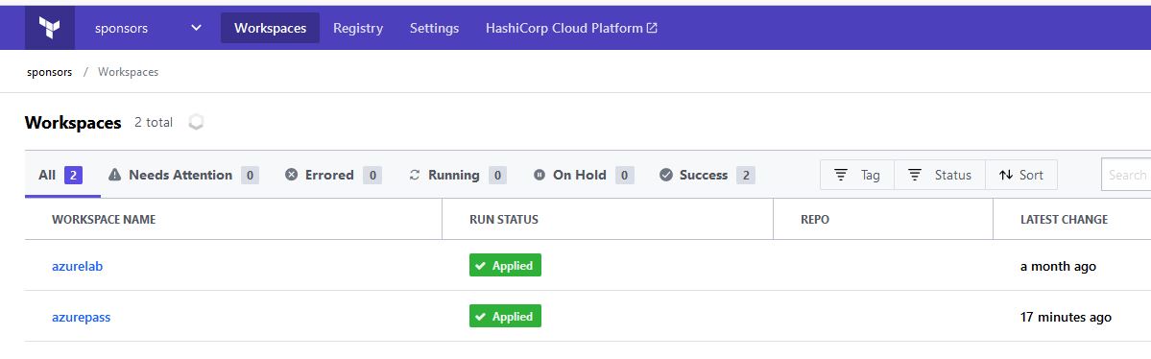Click the X circle icon for Errored
This screenshot has height=359, width=1151.
click(x=292, y=175)
